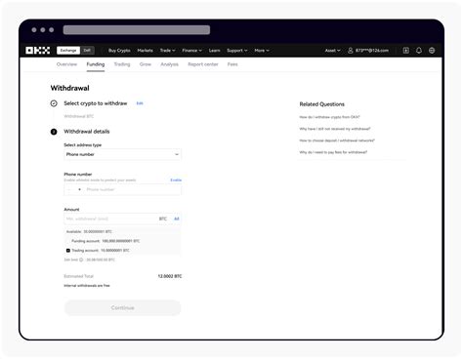The width and height of the screenshot is (463, 359).
Task: Expand the Support menu
Action: tap(237, 51)
